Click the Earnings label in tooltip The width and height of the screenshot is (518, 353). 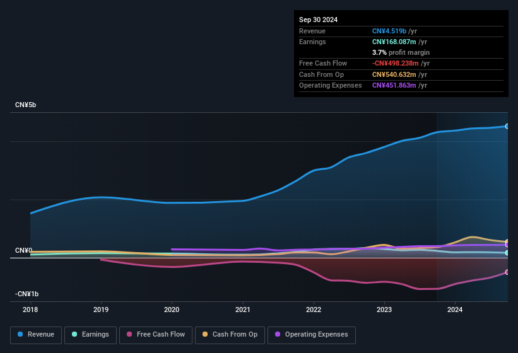point(312,42)
